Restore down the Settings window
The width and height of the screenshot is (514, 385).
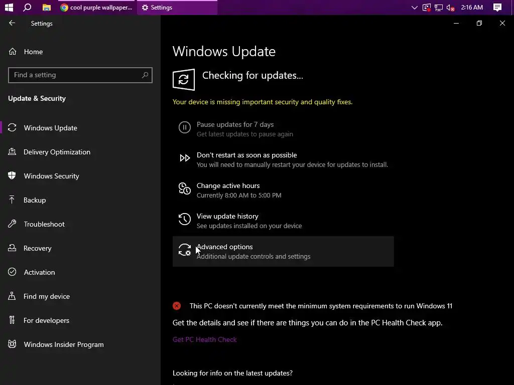tap(479, 23)
